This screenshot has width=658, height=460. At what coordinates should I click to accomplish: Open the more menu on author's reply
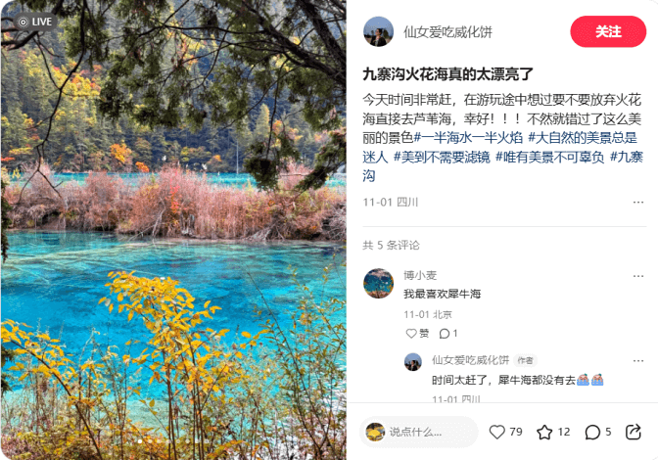[x=638, y=360]
